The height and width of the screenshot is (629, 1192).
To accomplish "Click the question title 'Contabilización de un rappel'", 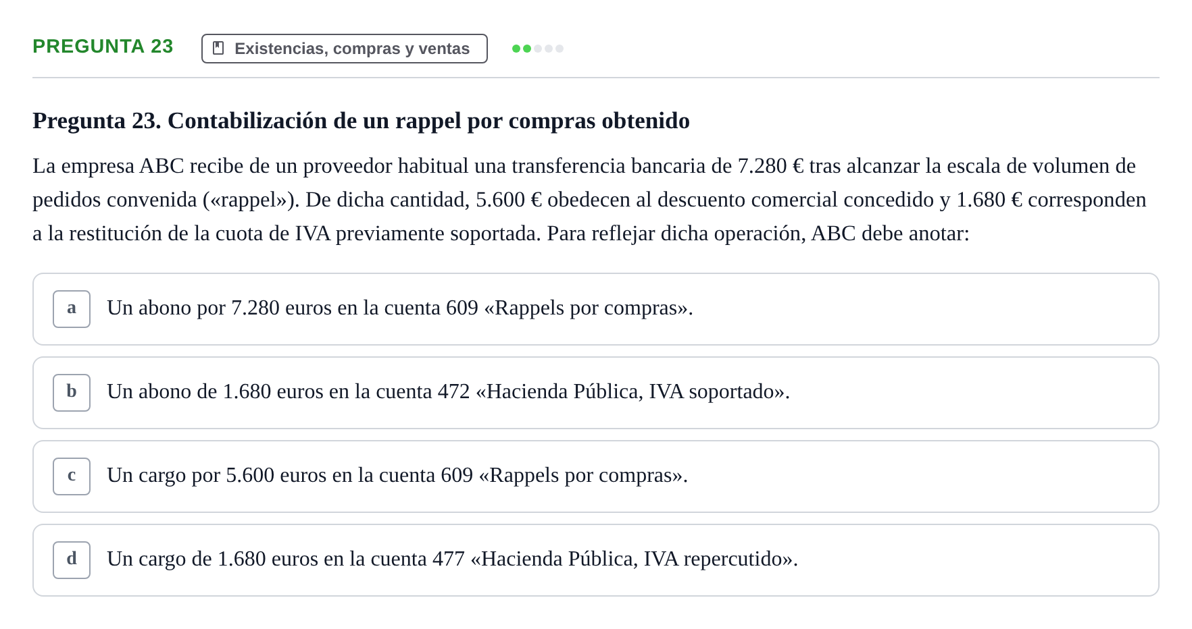I will [361, 121].
